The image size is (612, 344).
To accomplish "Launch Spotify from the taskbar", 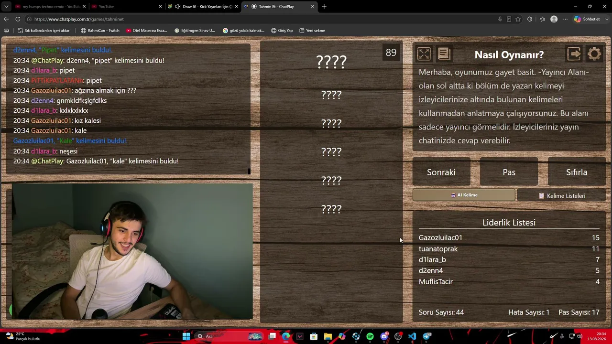I will pyautogui.click(x=370, y=336).
